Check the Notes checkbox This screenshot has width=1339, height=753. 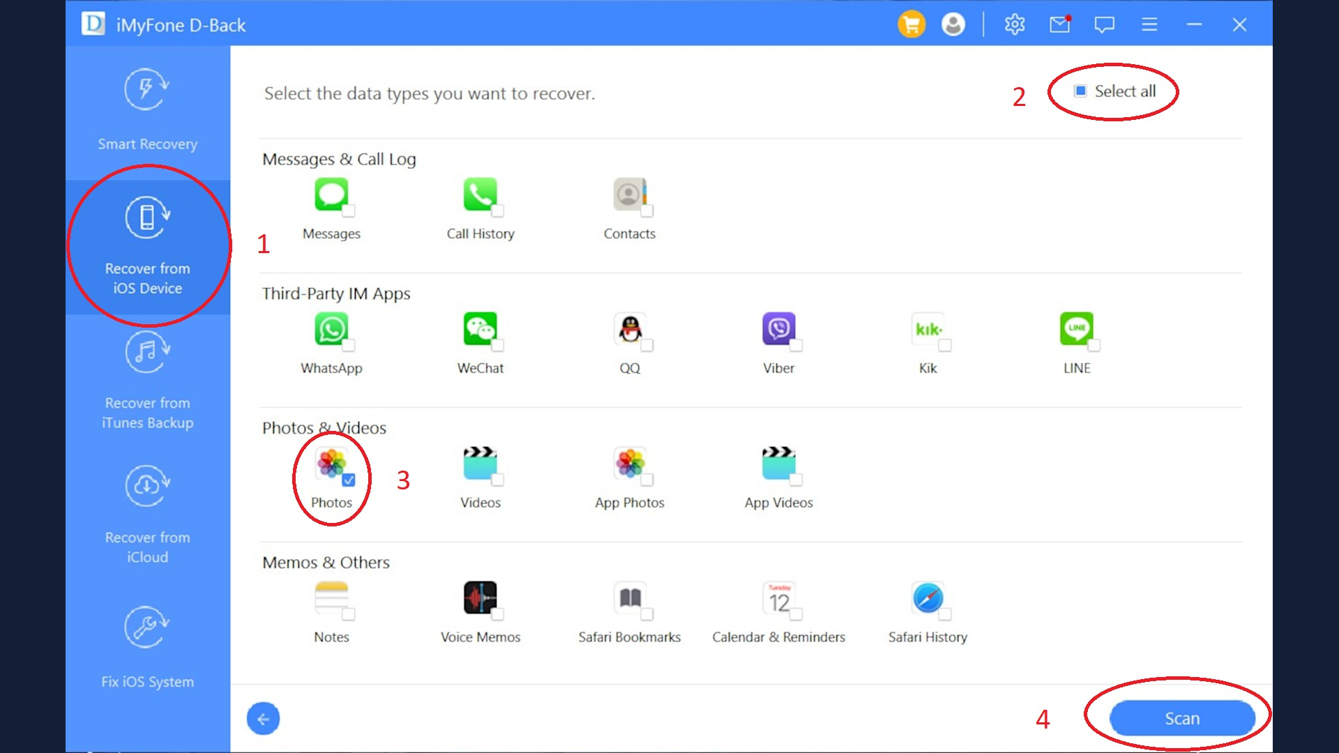tap(349, 614)
